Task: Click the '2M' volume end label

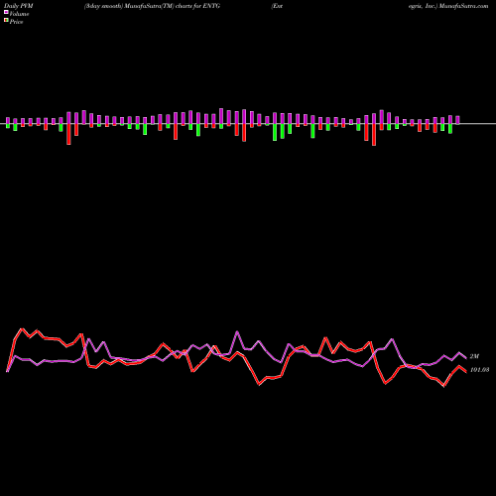Action: [x=474, y=356]
